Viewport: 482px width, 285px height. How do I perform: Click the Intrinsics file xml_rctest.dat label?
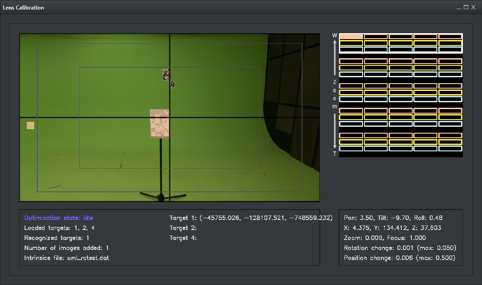pyautogui.click(x=67, y=258)
